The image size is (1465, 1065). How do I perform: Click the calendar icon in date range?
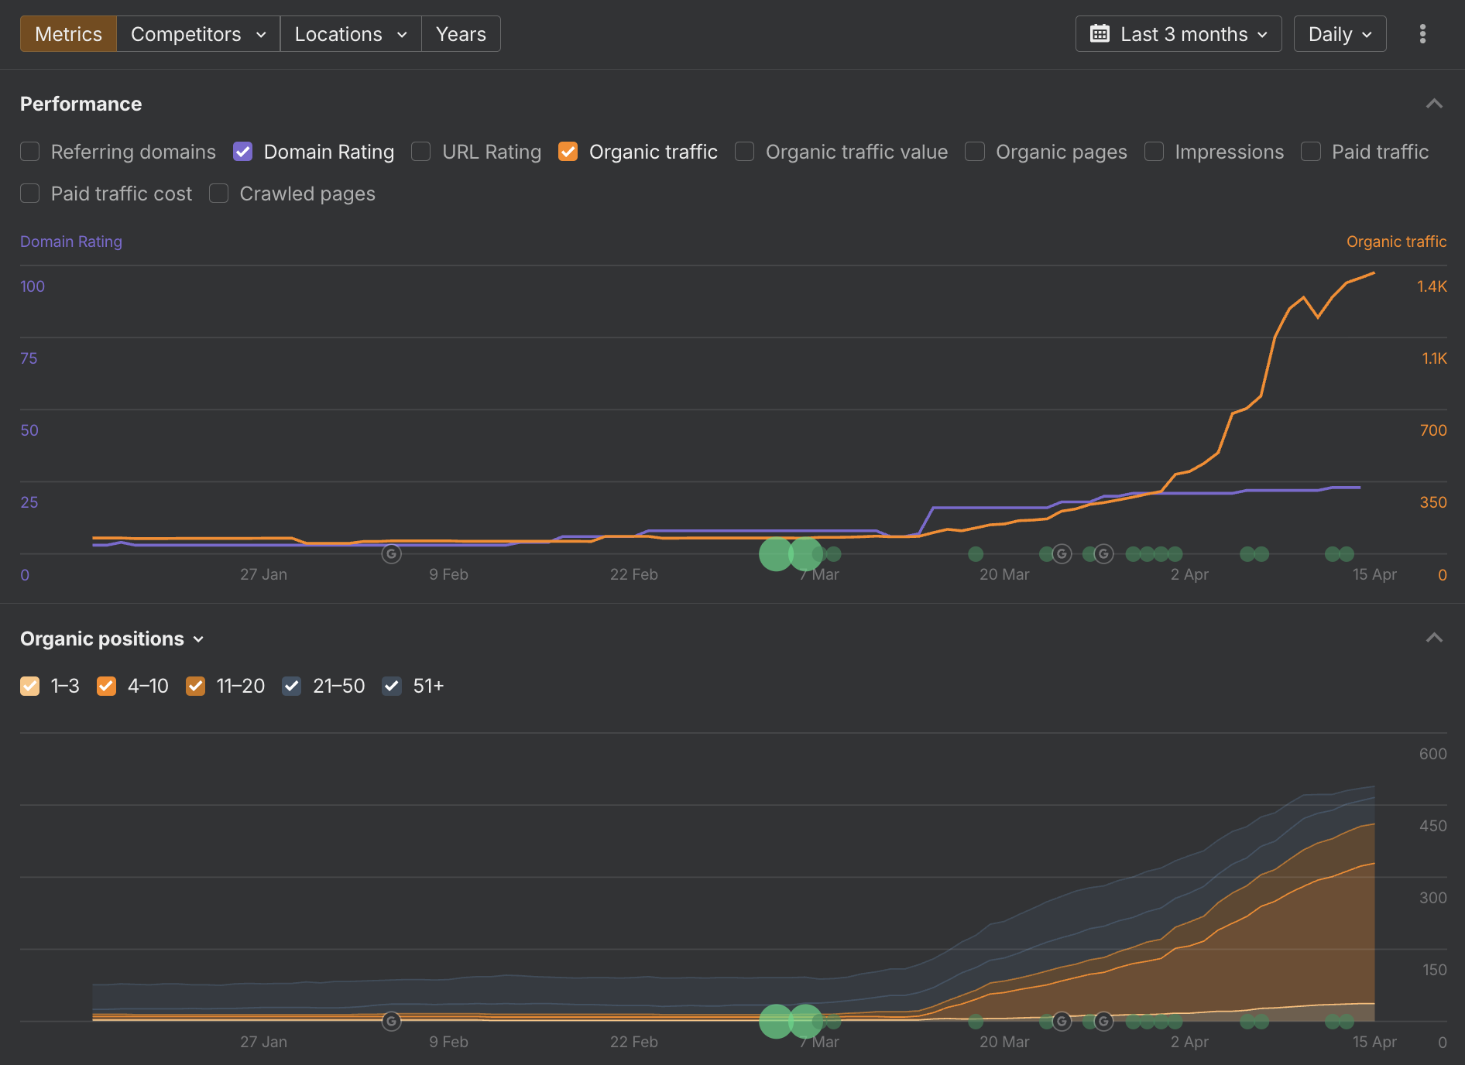(1100, 34)
